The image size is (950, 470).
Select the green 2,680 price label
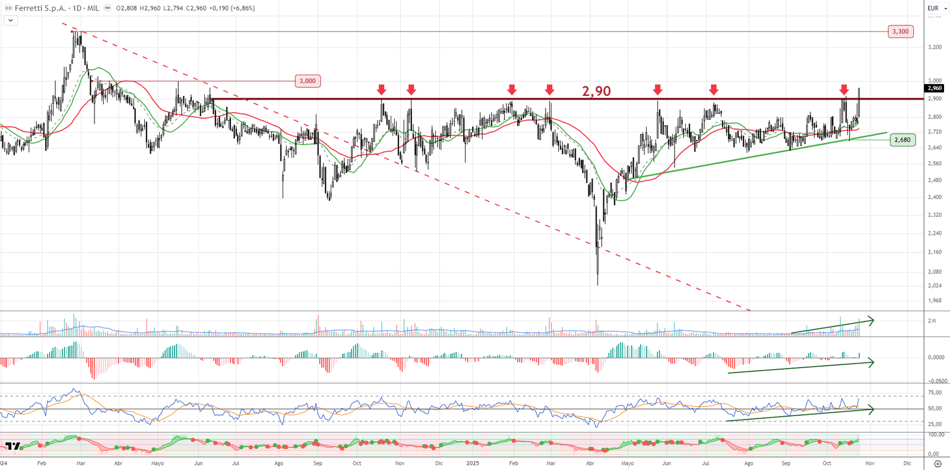[x=902, y=140]
